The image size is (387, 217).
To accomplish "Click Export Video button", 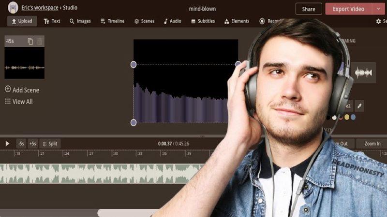I will click(348, 9).
